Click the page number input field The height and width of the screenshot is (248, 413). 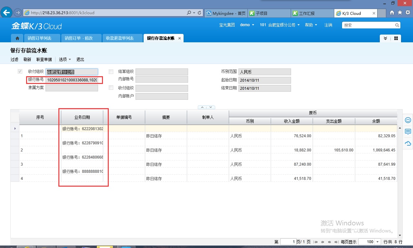tap(288, 242)
